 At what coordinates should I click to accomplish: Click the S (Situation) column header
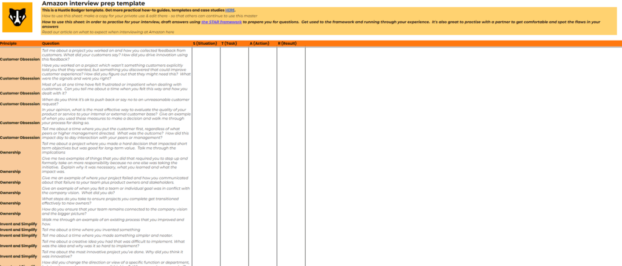tap(205, 44)
